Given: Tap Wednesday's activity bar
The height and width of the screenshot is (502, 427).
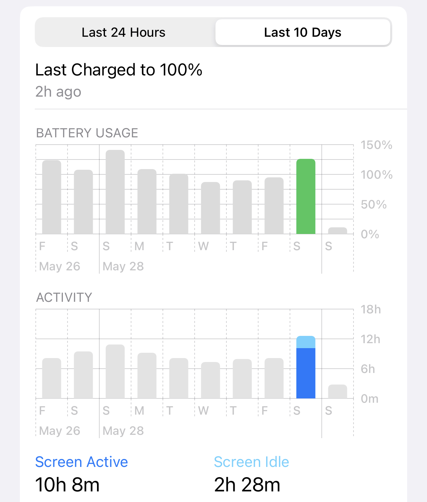Looking at the screenshot, I should pos(211,380).
